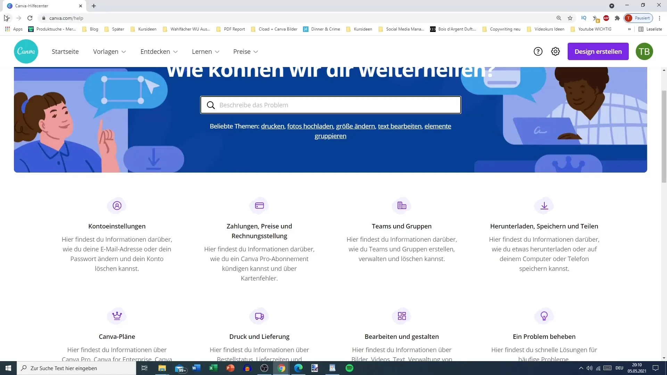Image resolution: width=667 pixels, height=375 pixels.
Task: Click the Windows taskbar search box
Action: [x=76, y=368]
